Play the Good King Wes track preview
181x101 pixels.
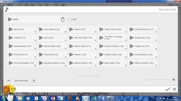click(x=132, y=29)
